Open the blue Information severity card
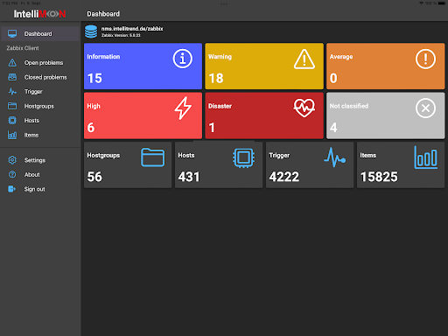 click(143, 66)
